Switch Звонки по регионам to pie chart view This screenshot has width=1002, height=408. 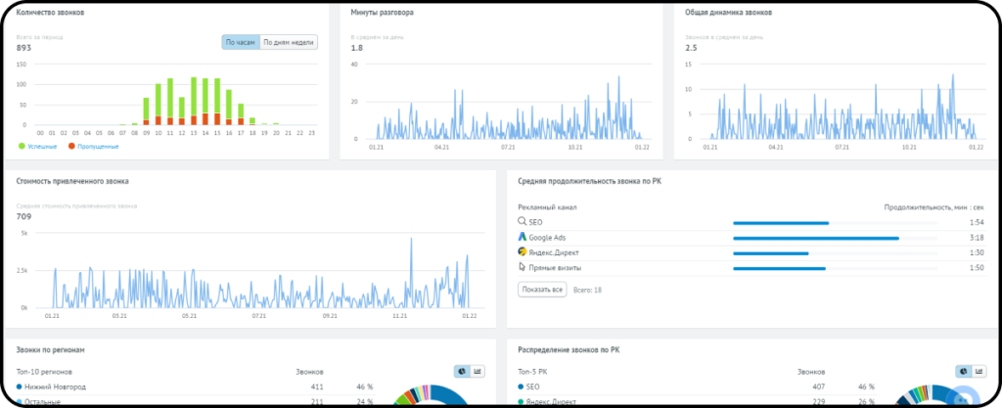coord(462,372)
